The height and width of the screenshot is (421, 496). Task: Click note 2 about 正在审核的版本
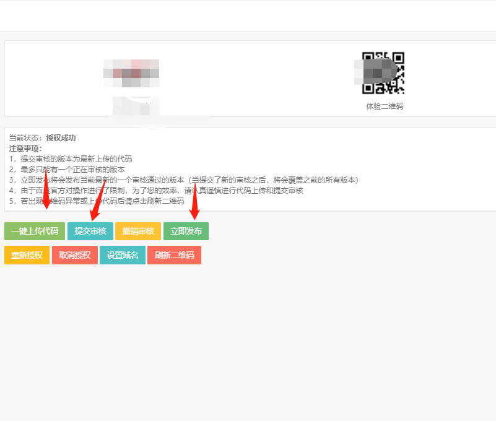(x=67, y=169)
